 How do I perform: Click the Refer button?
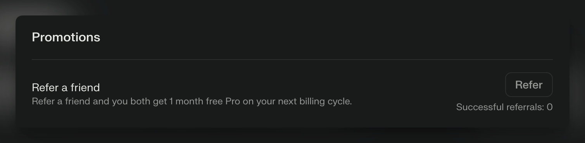pyautogui.click(x=529, y=85)
